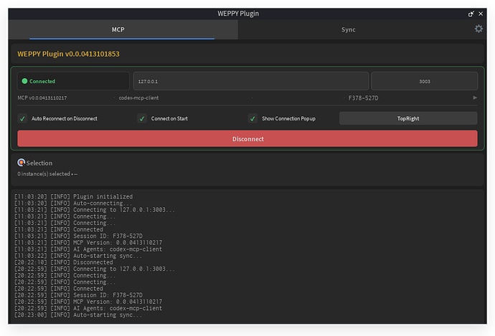
Task: Click the WEPPY Plugin v0.0.0413101853 heading
Action: [68, 54]
